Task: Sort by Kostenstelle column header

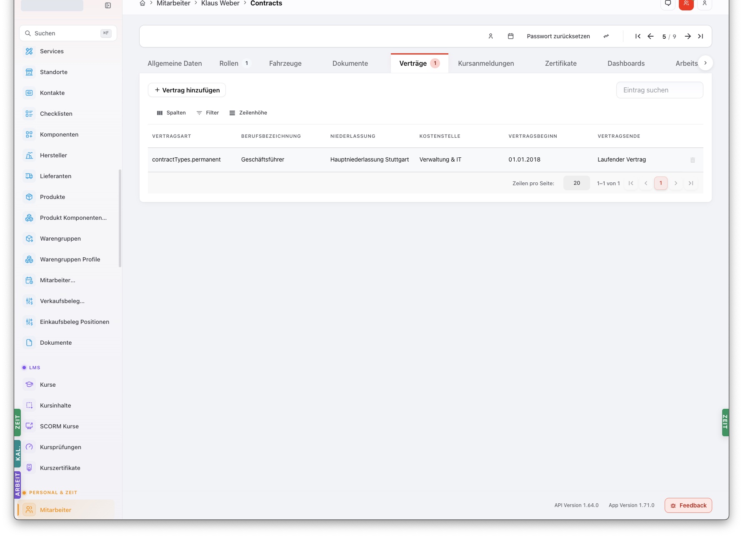Action: click(440, 136)
